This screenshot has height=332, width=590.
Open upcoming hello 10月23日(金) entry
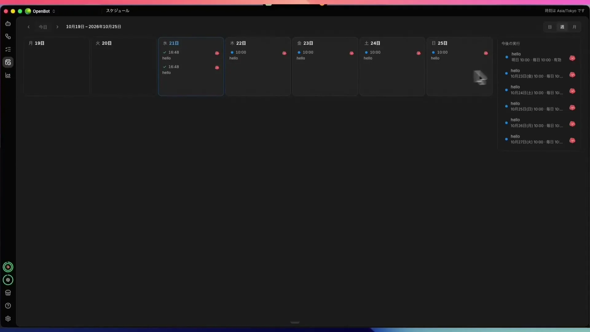tap(540, 73)
